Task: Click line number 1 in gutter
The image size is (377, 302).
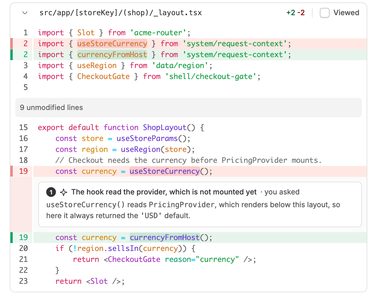Action: click(x=26, y=33)
